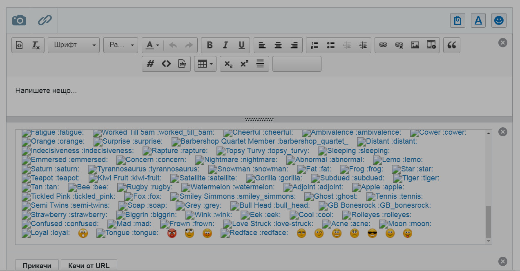This screenshot has height=271, width=520.
Task: Close the smiley panel with X
Action: [x=503, y=131]
